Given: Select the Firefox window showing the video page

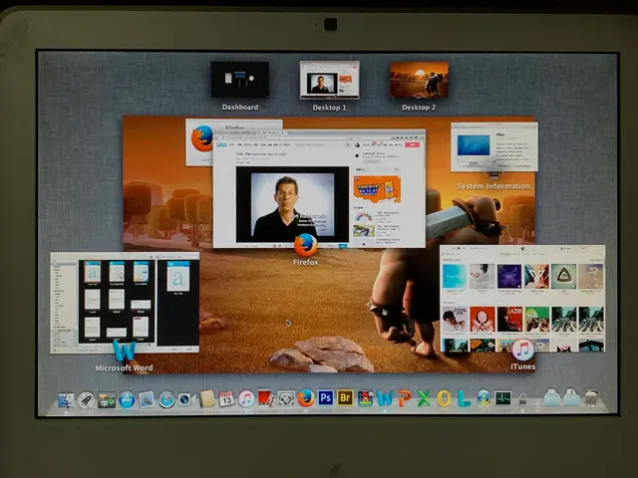Looking at the screenshot, I should pos(319,188).
